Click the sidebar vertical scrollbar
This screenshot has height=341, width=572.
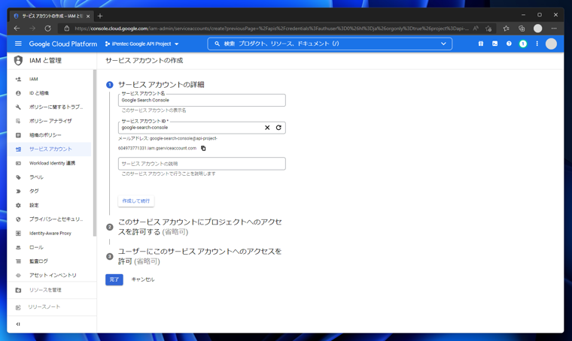[x=95, y=153]
